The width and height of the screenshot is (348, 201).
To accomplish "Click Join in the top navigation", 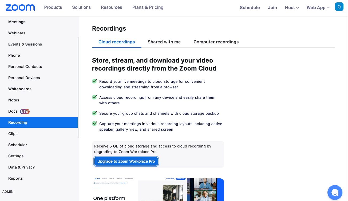I will click(272, 7).
